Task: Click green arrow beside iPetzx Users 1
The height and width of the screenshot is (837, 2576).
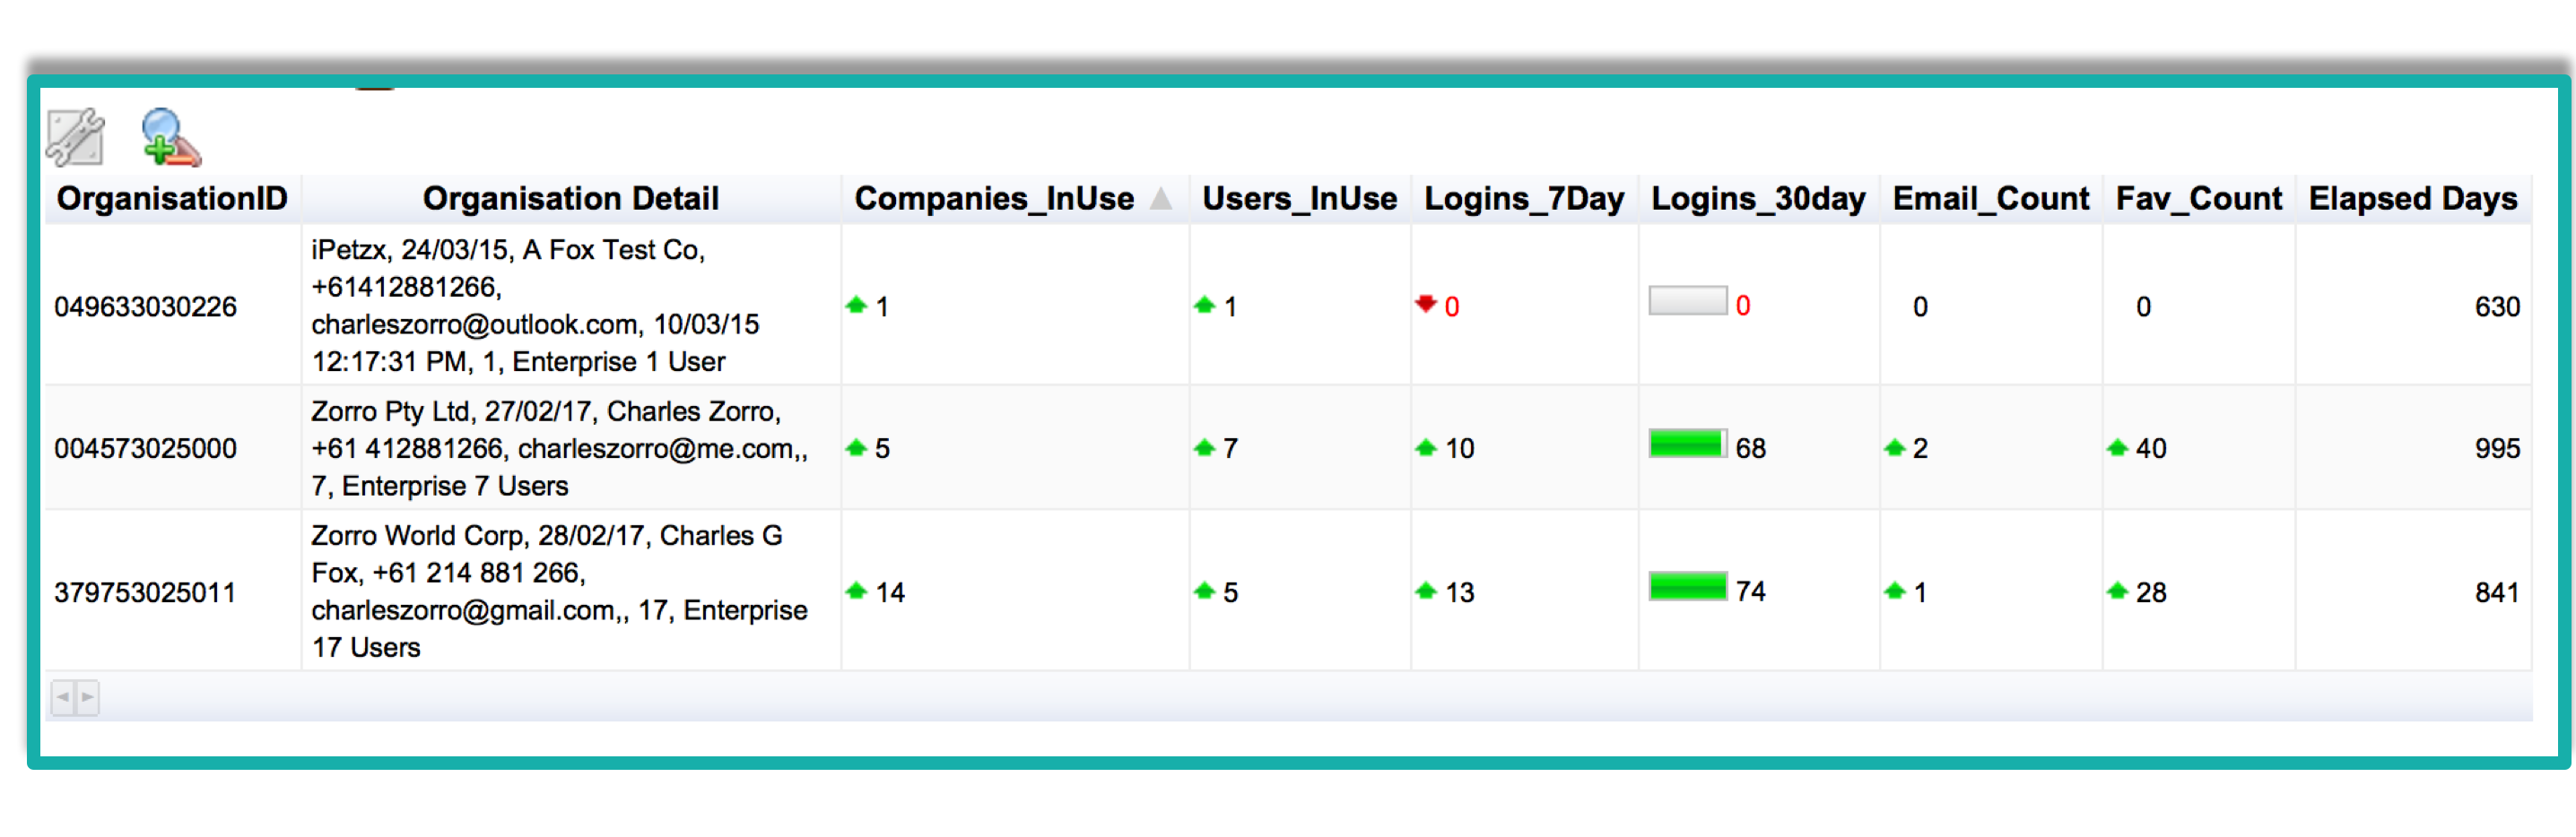Action: click(x=1204, y=305)
